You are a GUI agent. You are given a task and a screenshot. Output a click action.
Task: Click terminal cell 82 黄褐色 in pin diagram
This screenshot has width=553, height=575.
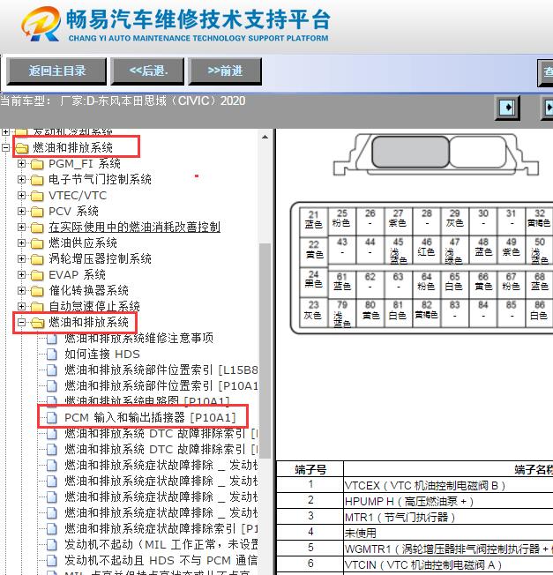pyautogui.click(x=427, y=313)
